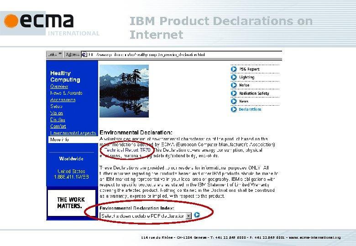Screen dimensions: 356x246
Task: Click the page icon in the Address bar
Action: (84, 55)
